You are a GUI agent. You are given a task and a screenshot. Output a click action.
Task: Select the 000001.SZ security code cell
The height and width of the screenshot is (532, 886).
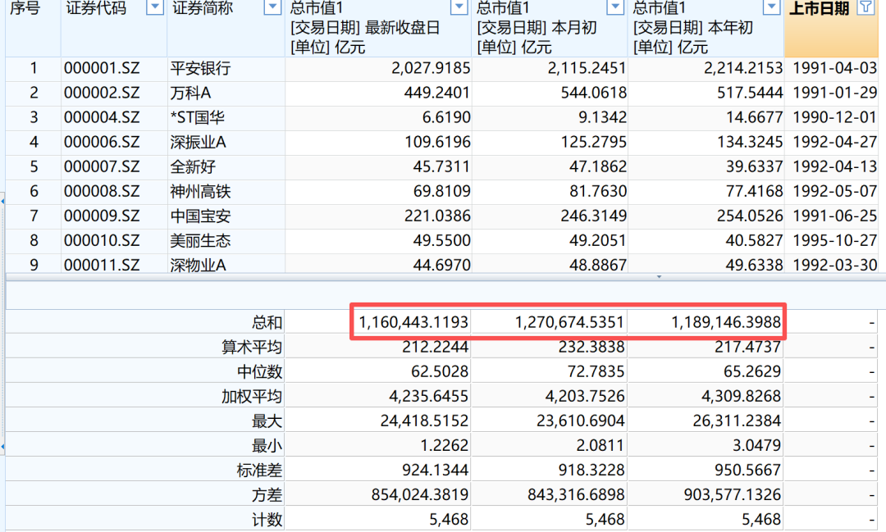[102, 69]
